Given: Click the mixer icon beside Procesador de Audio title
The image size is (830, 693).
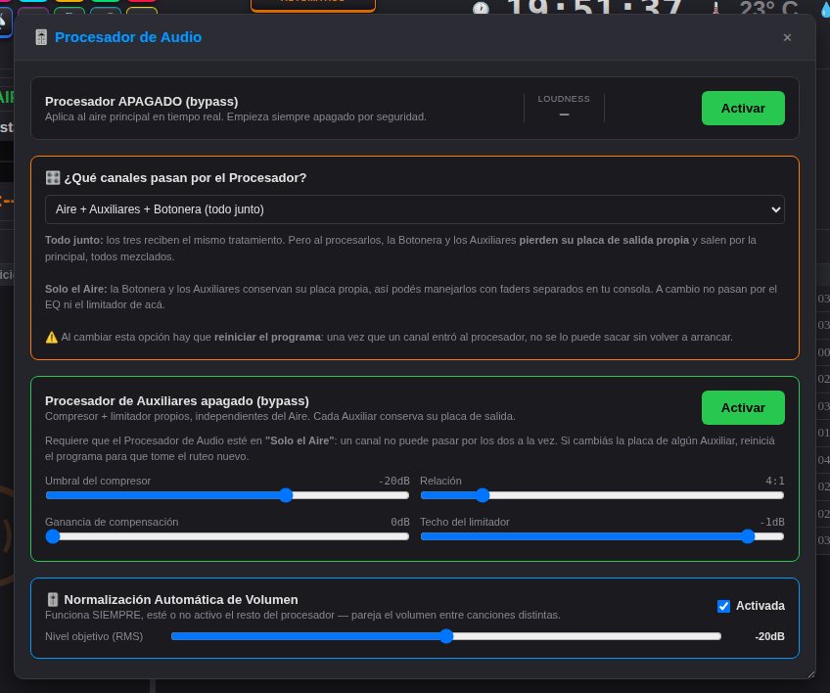Looking at the screenshot, I should (x=41, y=37).
